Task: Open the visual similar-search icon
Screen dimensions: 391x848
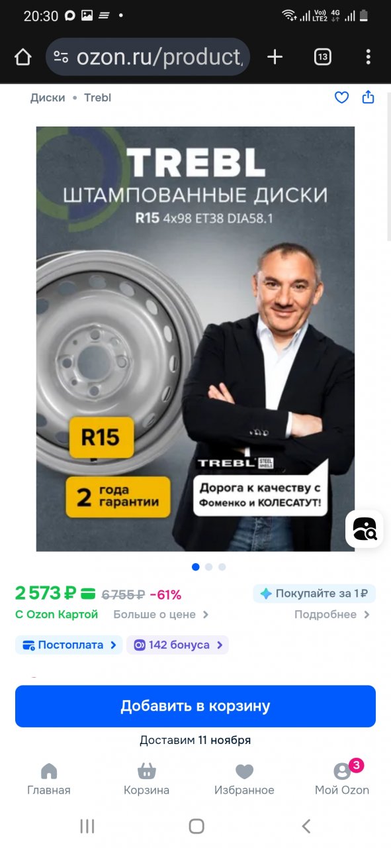Action: click(365, 529)
